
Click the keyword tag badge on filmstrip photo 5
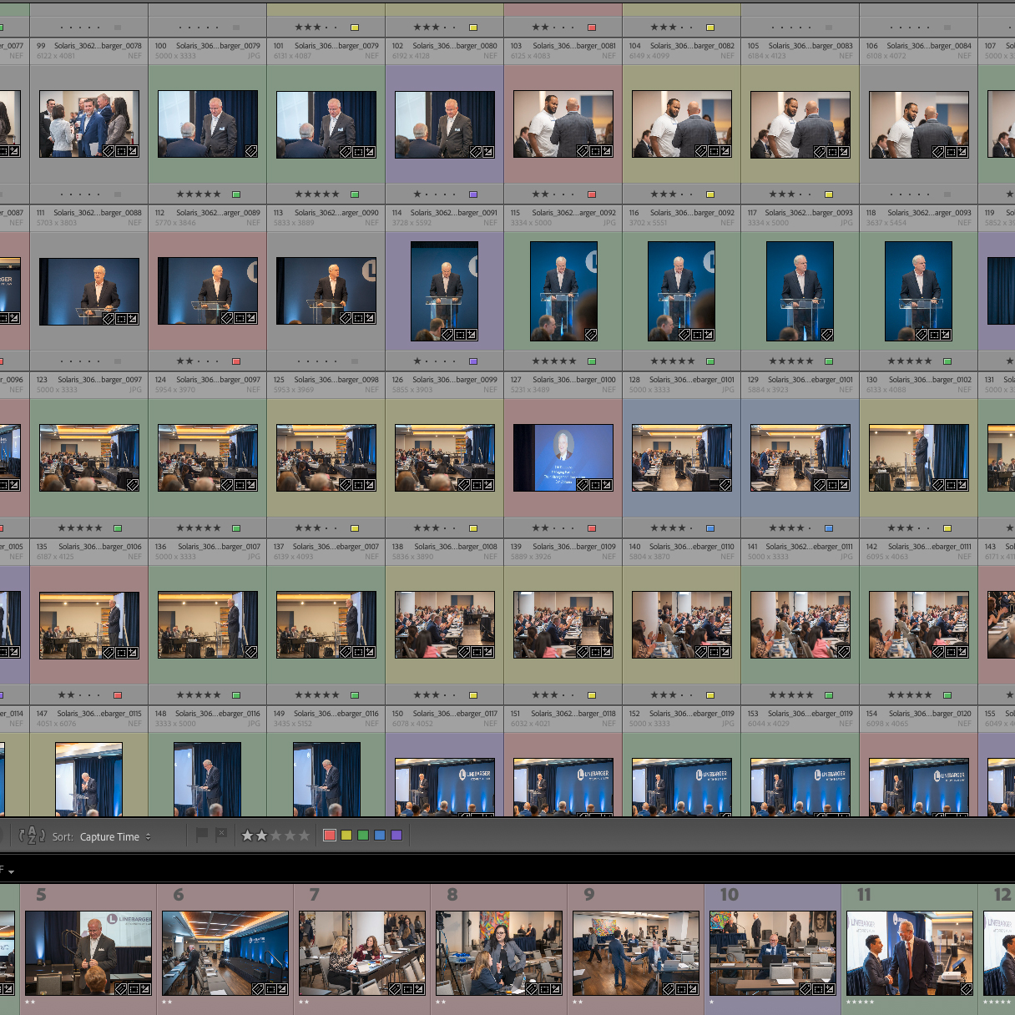tap(121, 989)
